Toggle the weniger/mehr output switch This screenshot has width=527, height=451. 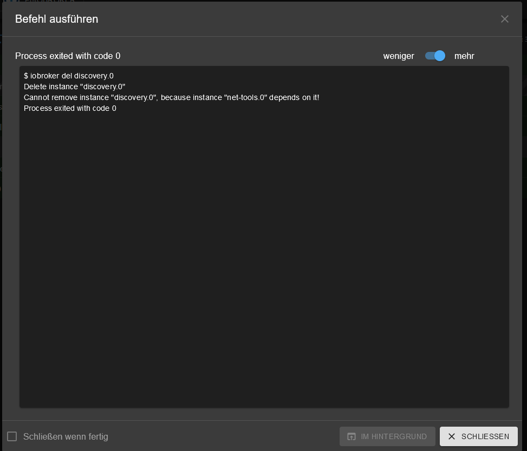tap(435, 56)
